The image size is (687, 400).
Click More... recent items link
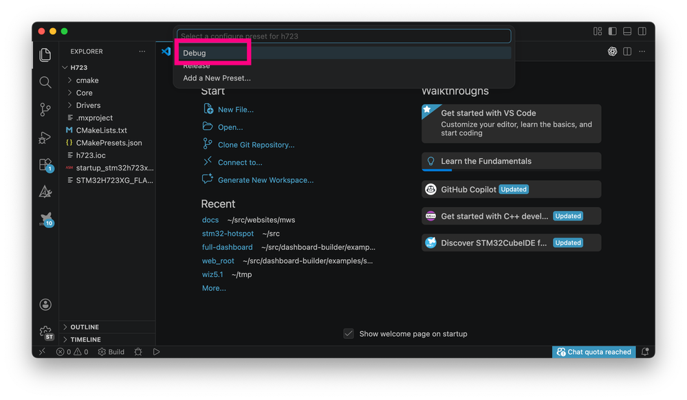215,288
